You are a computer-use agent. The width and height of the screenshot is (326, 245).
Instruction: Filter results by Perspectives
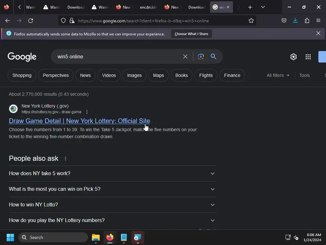tap(56, 75)
